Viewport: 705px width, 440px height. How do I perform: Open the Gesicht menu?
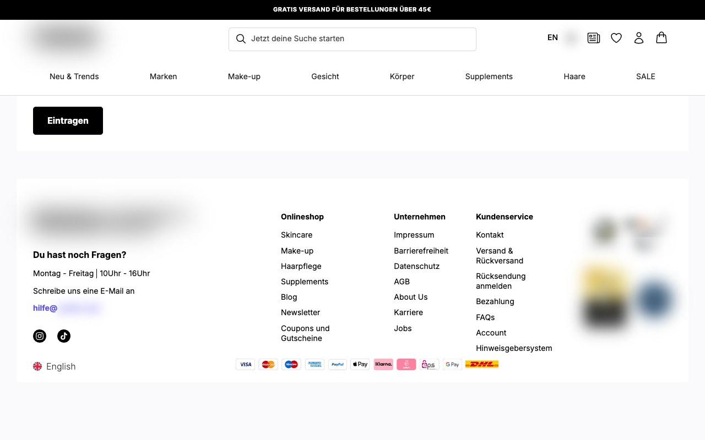point(325,76)
